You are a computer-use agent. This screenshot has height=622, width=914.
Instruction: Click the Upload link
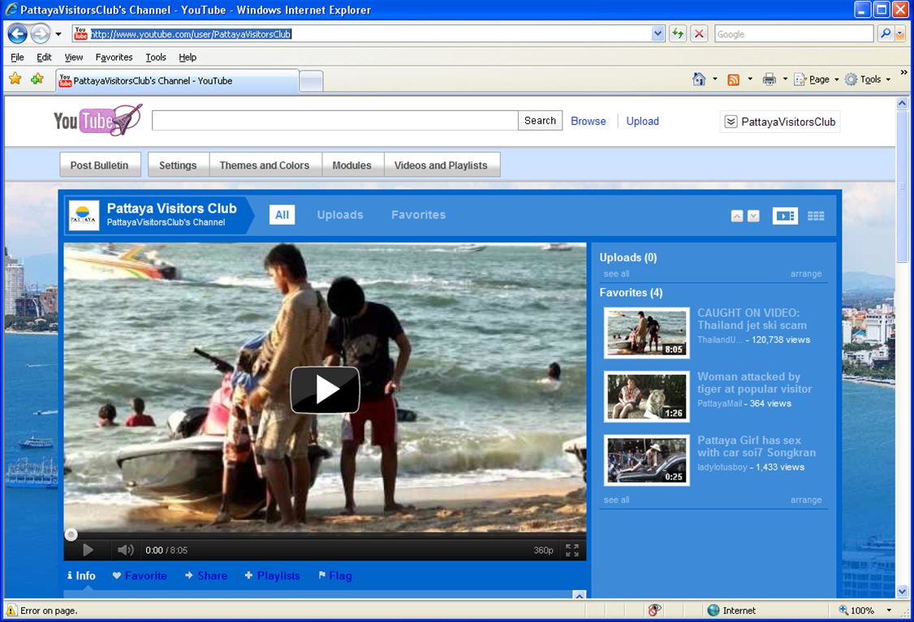point(642,121)
